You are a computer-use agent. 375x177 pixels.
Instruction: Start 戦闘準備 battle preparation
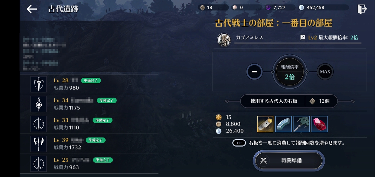click(289, 160)
